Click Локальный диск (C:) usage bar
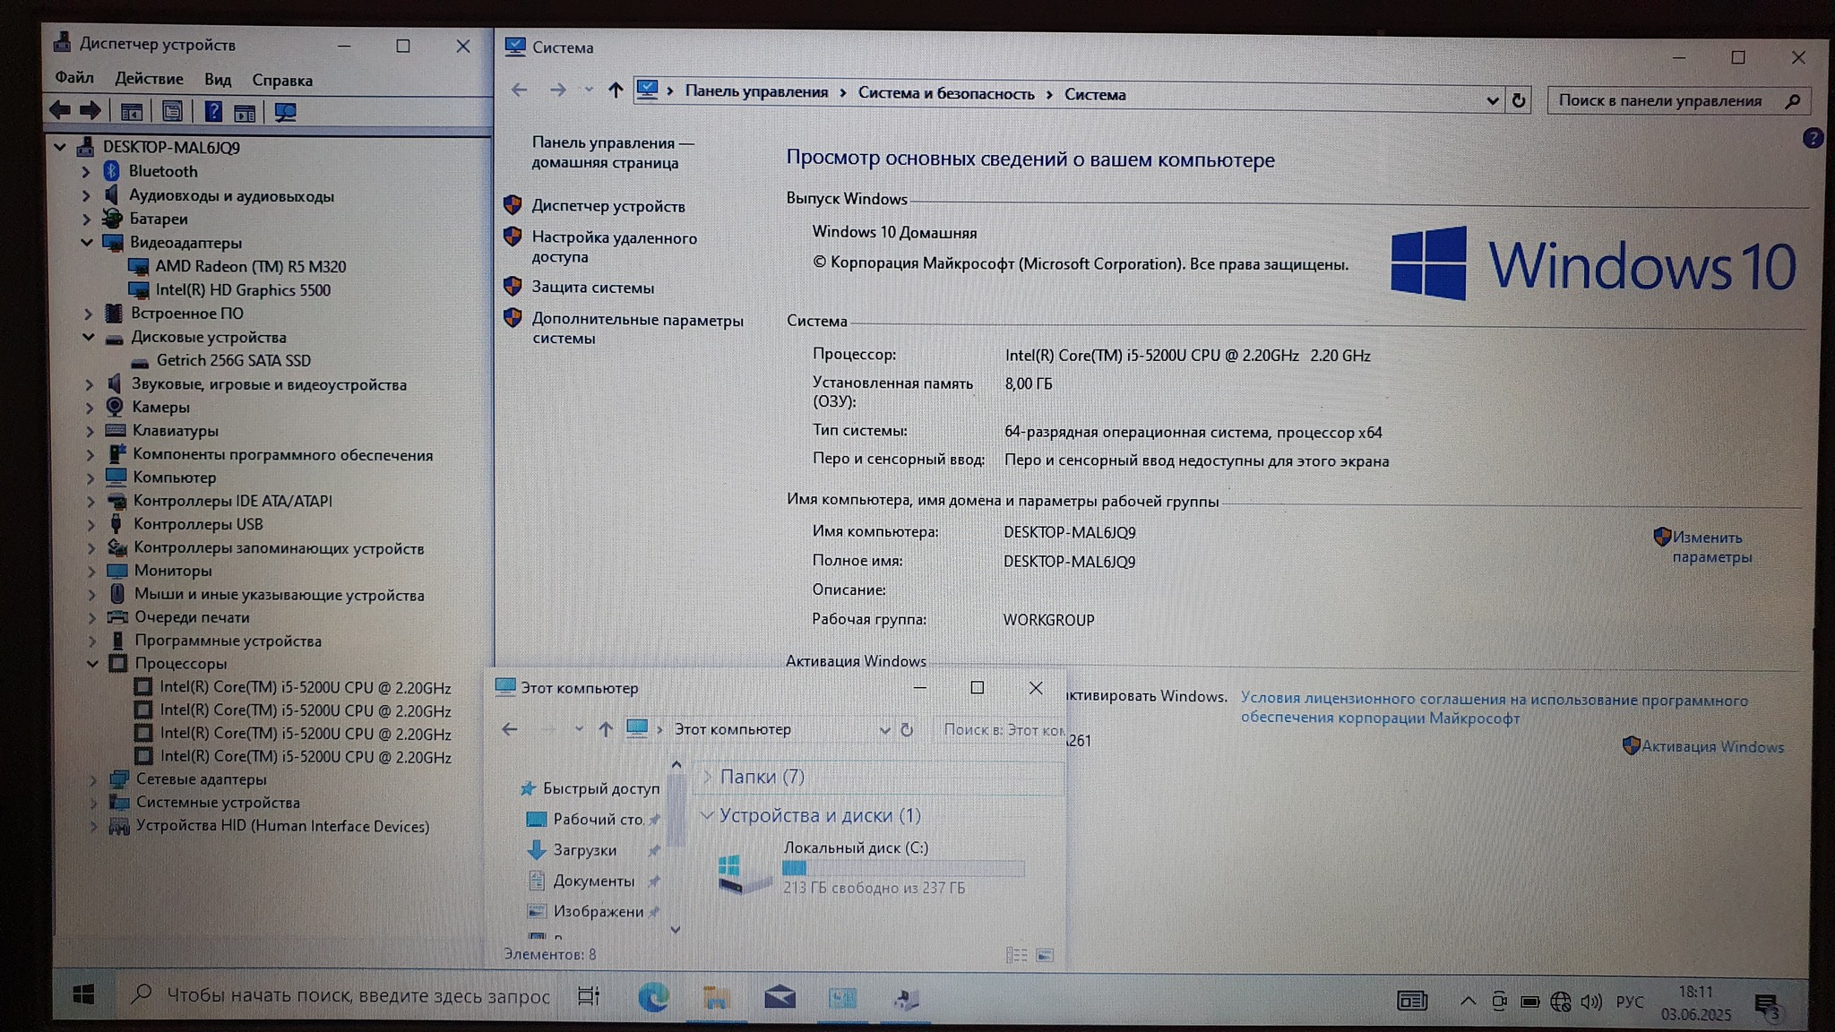The image size is (1835, 1032). coord(902,868)
